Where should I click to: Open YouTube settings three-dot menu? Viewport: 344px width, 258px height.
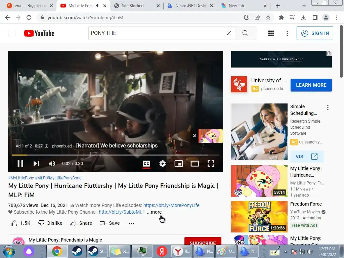point(287,33)
